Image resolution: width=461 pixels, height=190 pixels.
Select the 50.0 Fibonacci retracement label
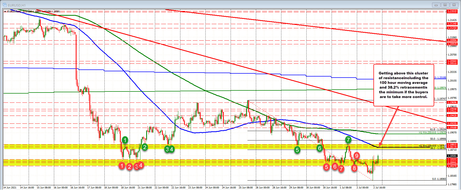[x=438, y=139]
